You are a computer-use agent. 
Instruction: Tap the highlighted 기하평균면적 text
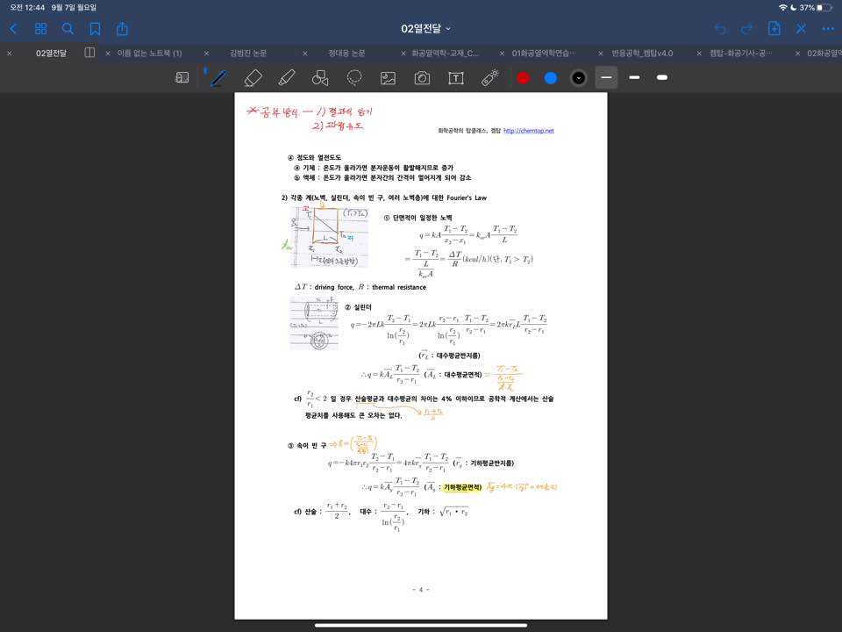pyautogui.click(x=462, y=487)
